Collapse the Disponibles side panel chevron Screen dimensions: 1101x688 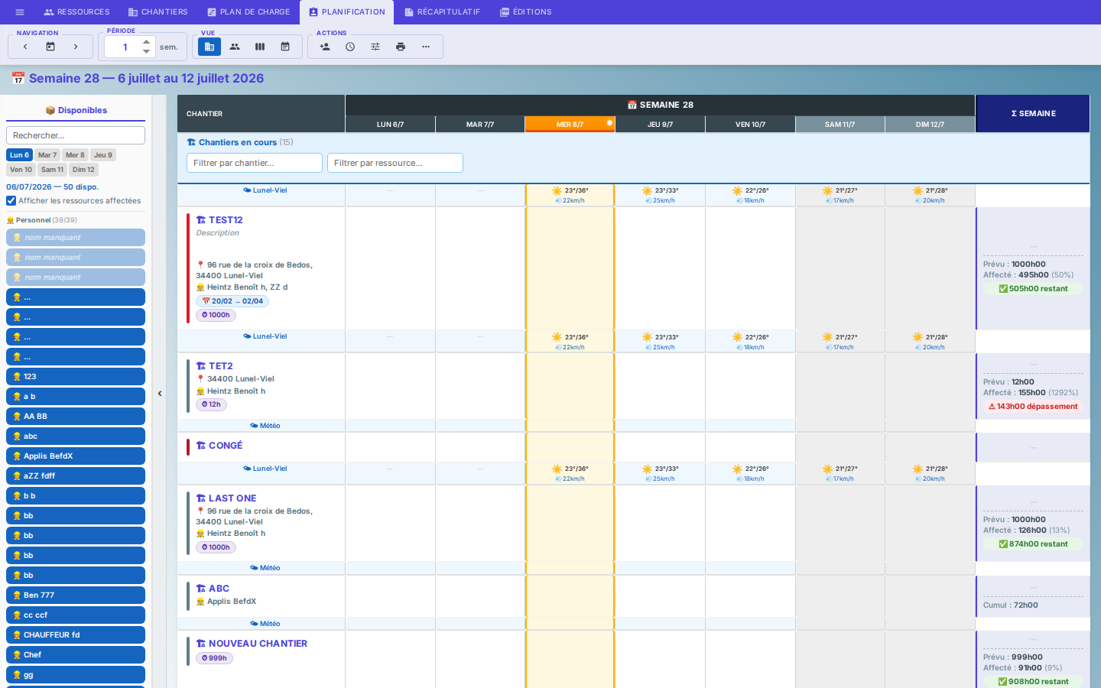(160, 394)
